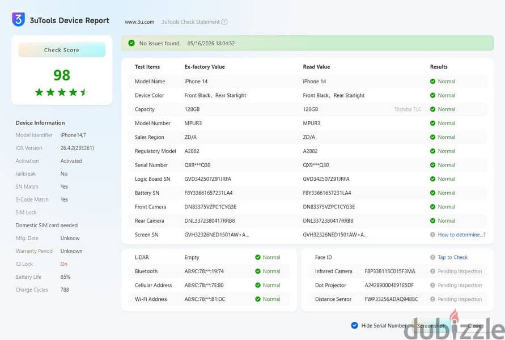The image size is (505, 340).
Task: Click info icon beside Tap to Check
Action: [x=432, y=257]
